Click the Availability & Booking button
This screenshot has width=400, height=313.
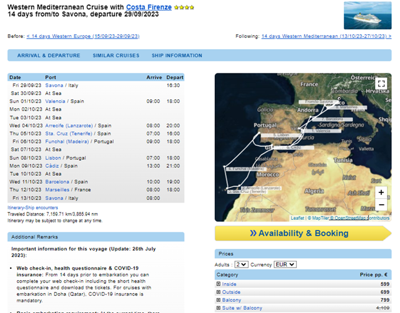point(303,233)
